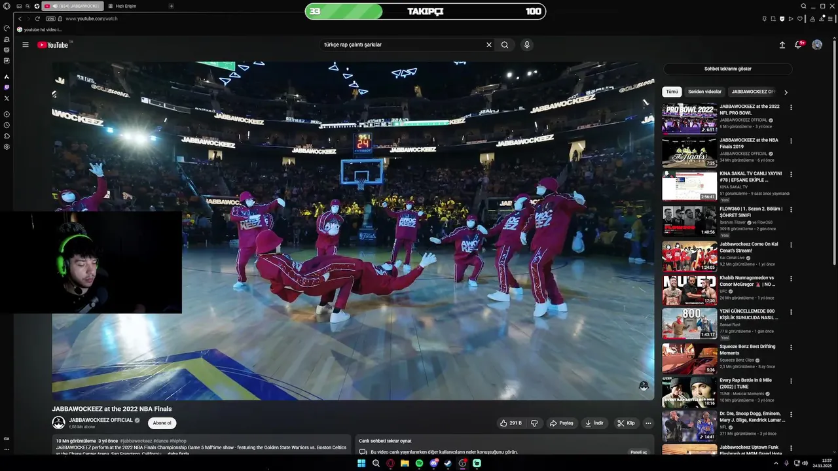Show more filter chips with right arrow

tap(786, 92)
